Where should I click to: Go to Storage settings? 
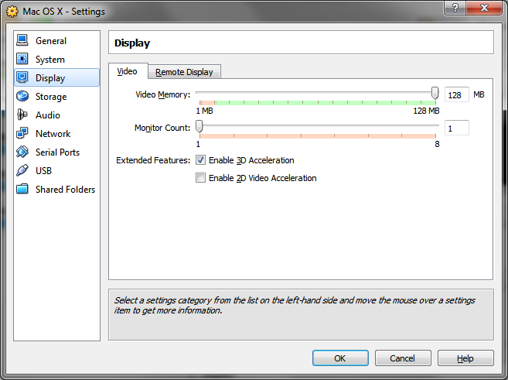tap(57, 97)
